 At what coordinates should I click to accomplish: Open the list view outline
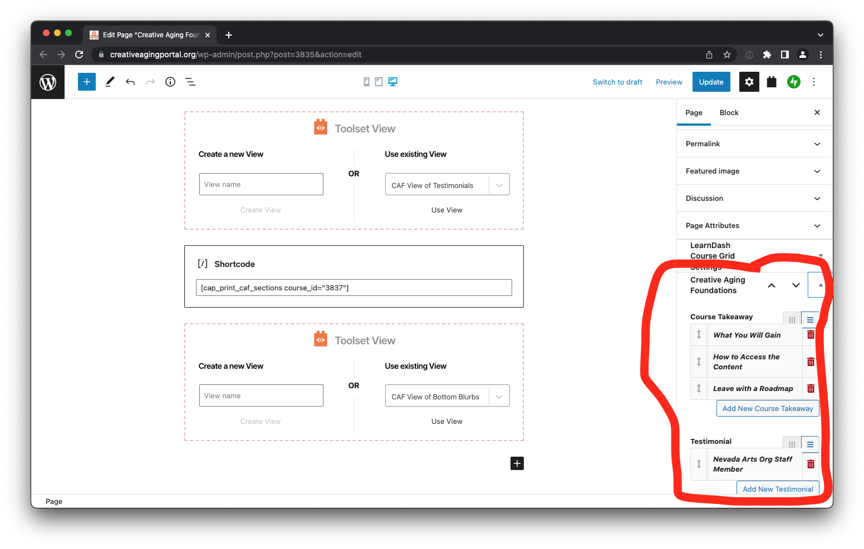[x=190, y=82]
